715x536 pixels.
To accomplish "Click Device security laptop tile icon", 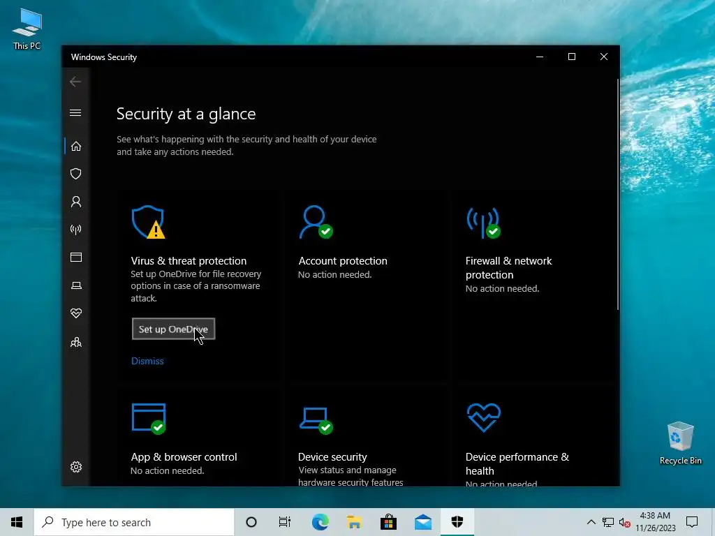I will click(x=316, y=421).
